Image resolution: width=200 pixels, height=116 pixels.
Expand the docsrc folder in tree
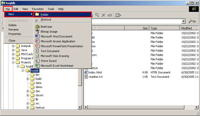coord(28,95)
